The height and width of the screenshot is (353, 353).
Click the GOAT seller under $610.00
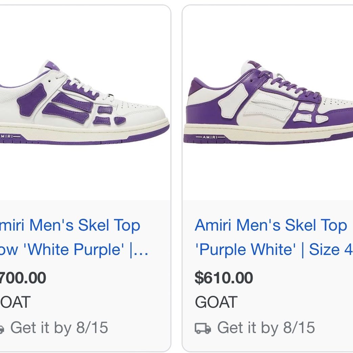[216, 302]
